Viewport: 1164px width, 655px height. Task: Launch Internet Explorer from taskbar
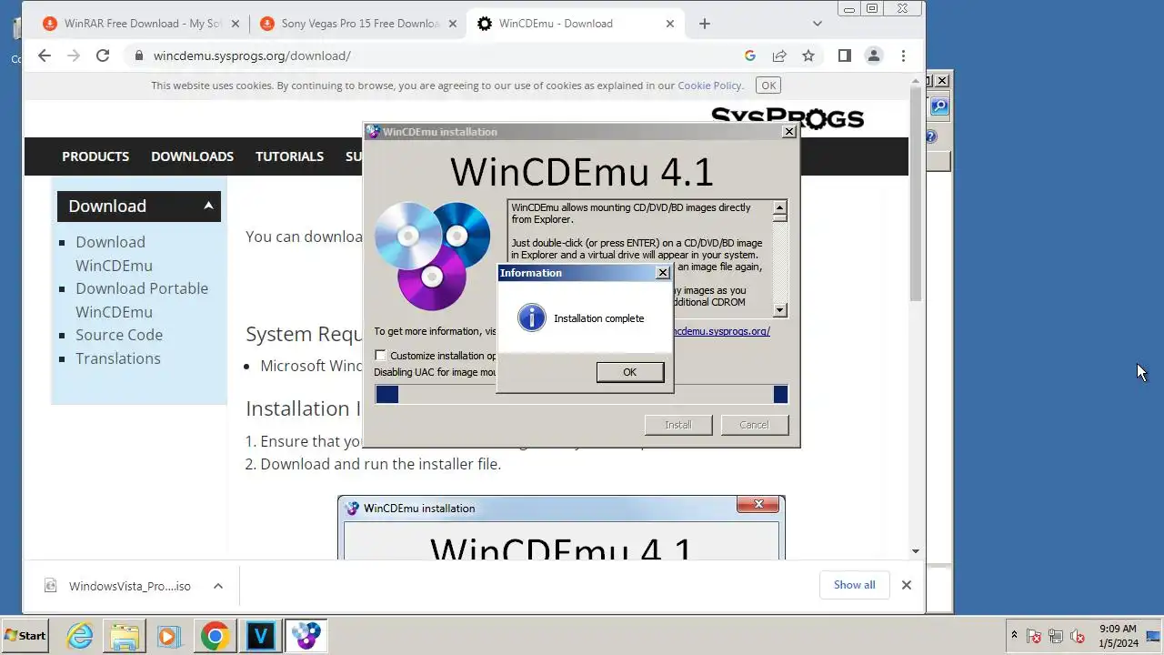[x=80, y=636]
